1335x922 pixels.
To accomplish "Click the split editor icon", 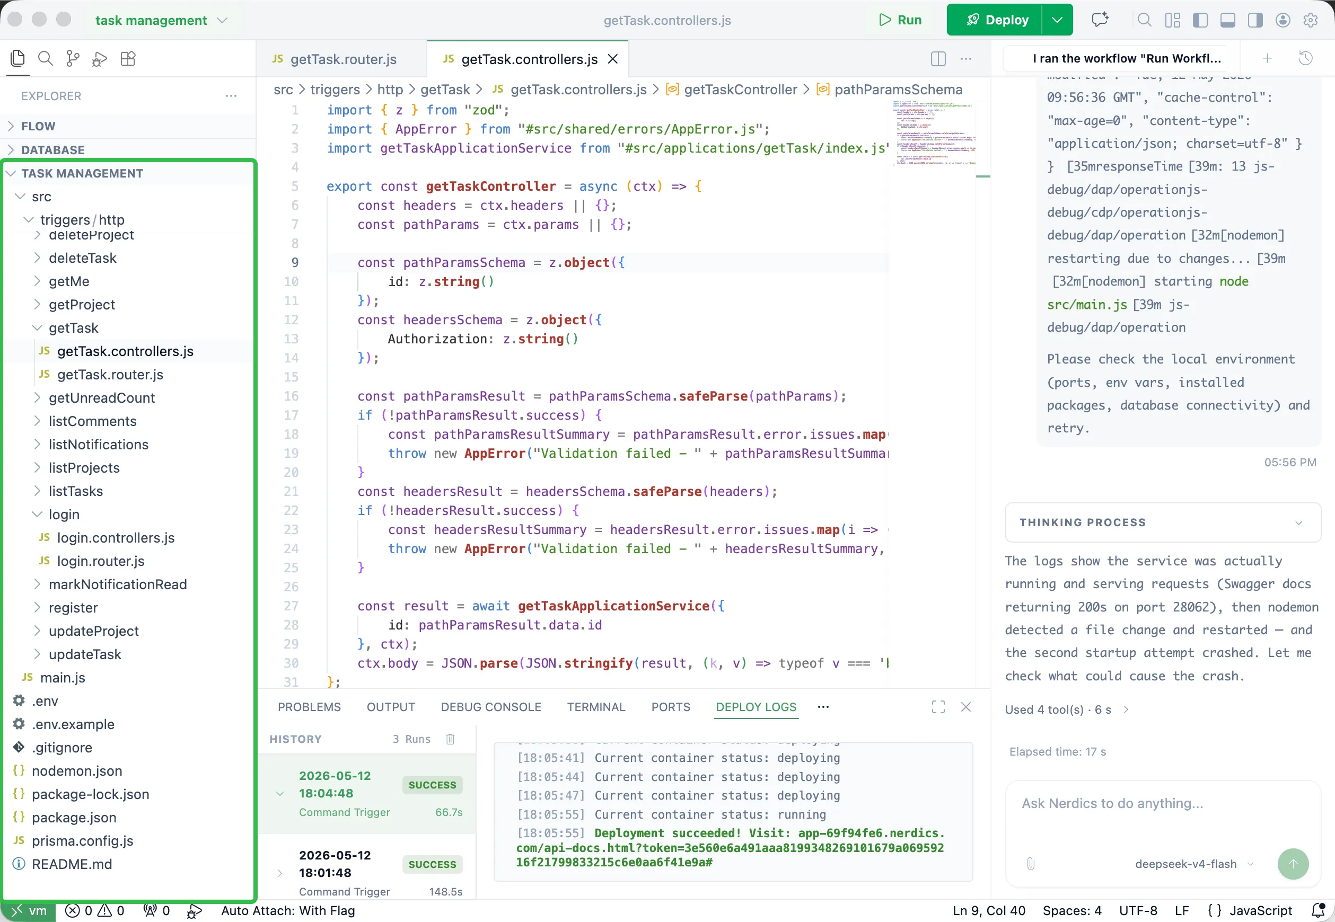I will (x=938, y=59).
